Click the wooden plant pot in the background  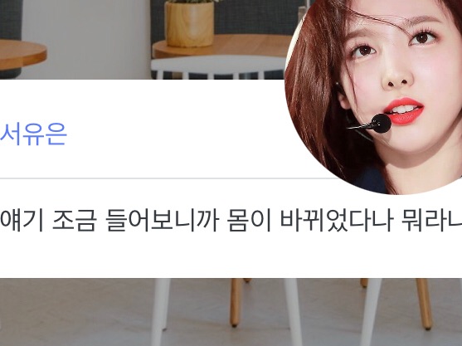coord(189,23)
